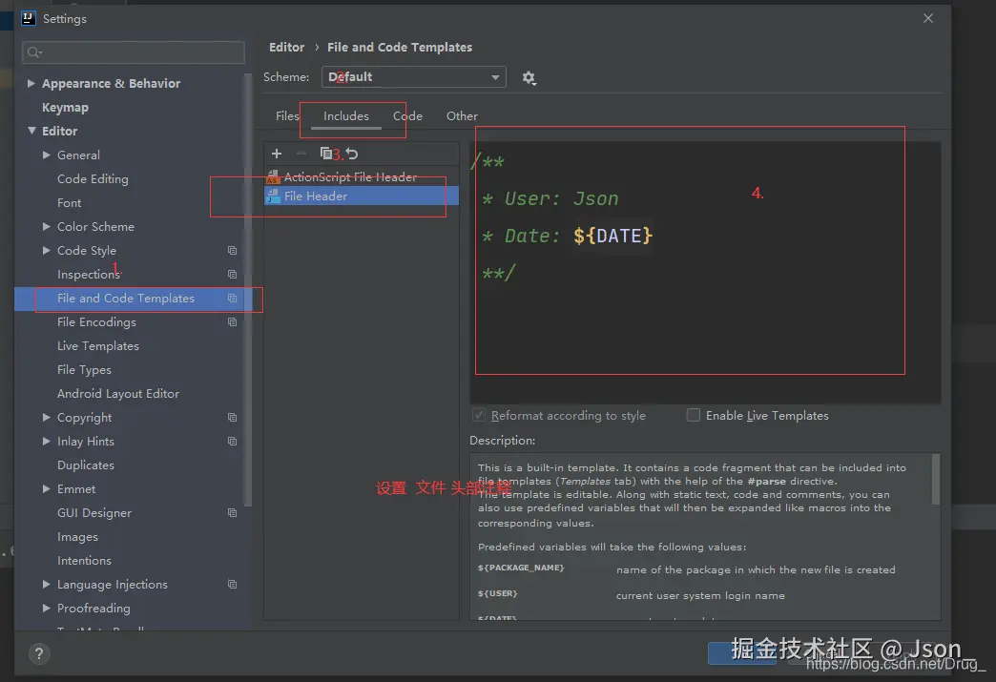Open Duplicates settings
The height and width of the screenshot is (682, 996).
tap(86, 465)
